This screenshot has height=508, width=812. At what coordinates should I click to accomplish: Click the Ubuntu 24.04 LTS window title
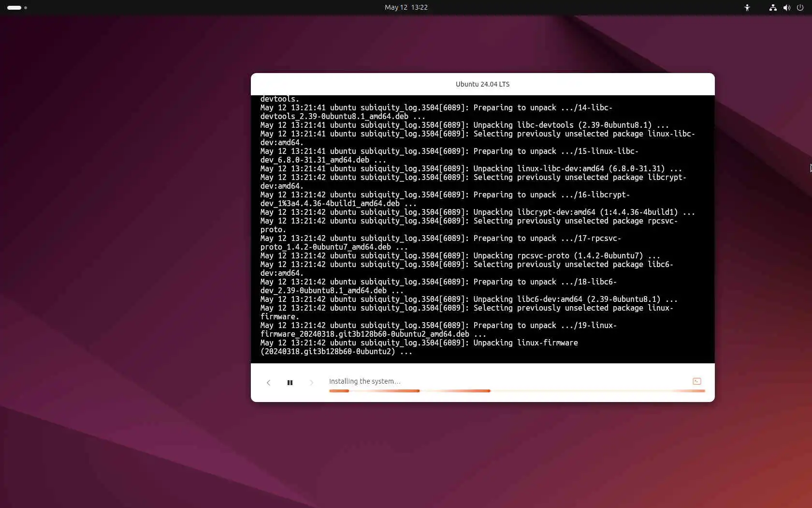point(482,84)
